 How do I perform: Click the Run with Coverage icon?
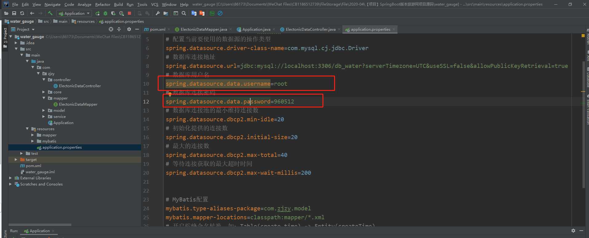pyautogui.click(x=113, y=13)
